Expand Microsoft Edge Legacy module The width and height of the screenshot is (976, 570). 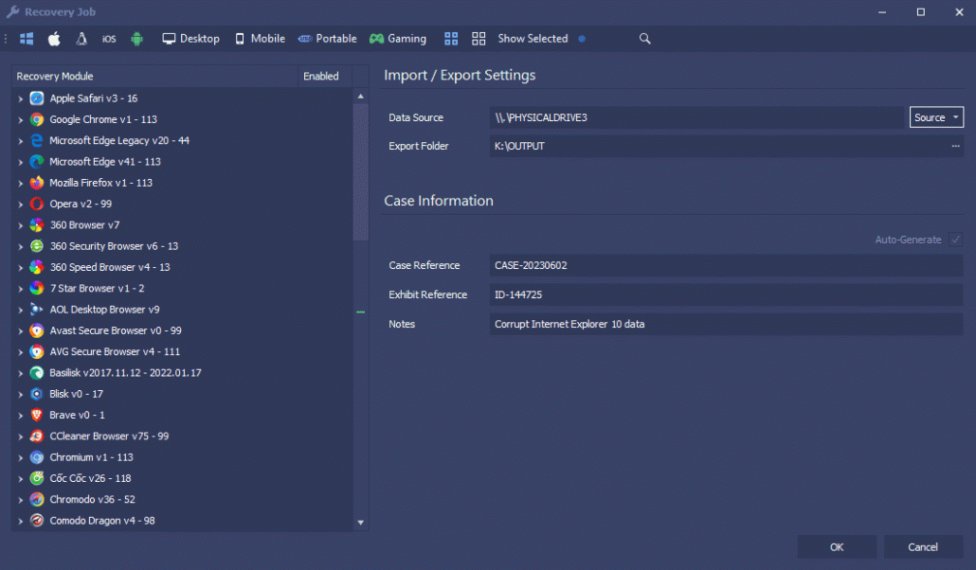point(21,141)
